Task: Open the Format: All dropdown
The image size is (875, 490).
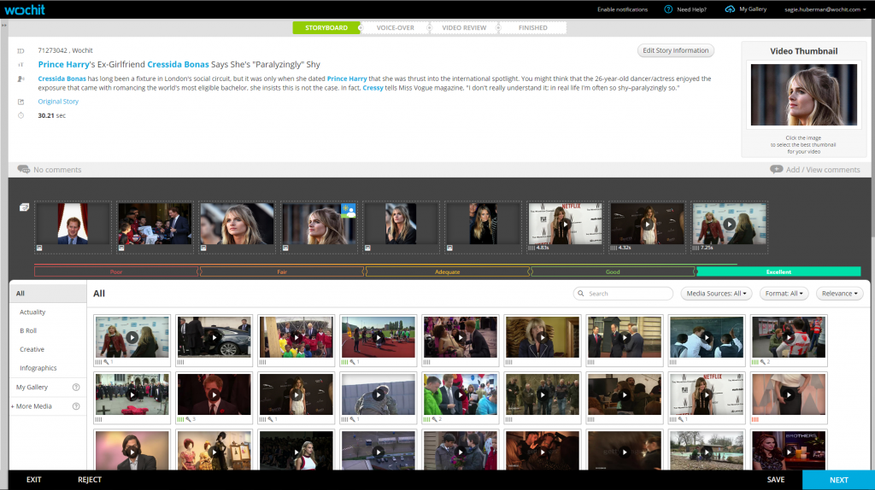Action: click(x=784, y=293)
